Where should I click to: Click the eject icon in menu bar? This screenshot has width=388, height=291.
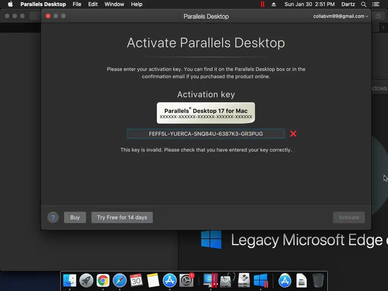coord(274,4)
